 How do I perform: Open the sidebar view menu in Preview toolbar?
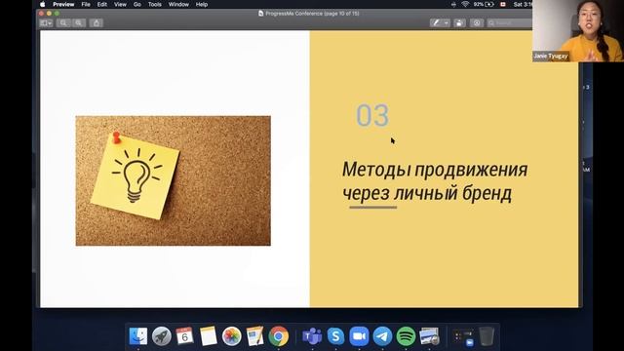(46, 23)
